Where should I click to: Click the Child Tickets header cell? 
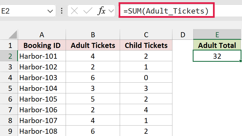pyautogui.click(x=146, y=45)
